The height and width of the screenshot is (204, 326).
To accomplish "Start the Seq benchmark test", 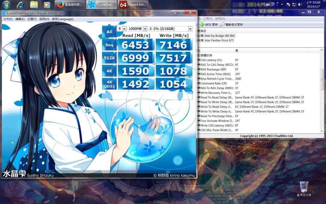I will [110, 45].
